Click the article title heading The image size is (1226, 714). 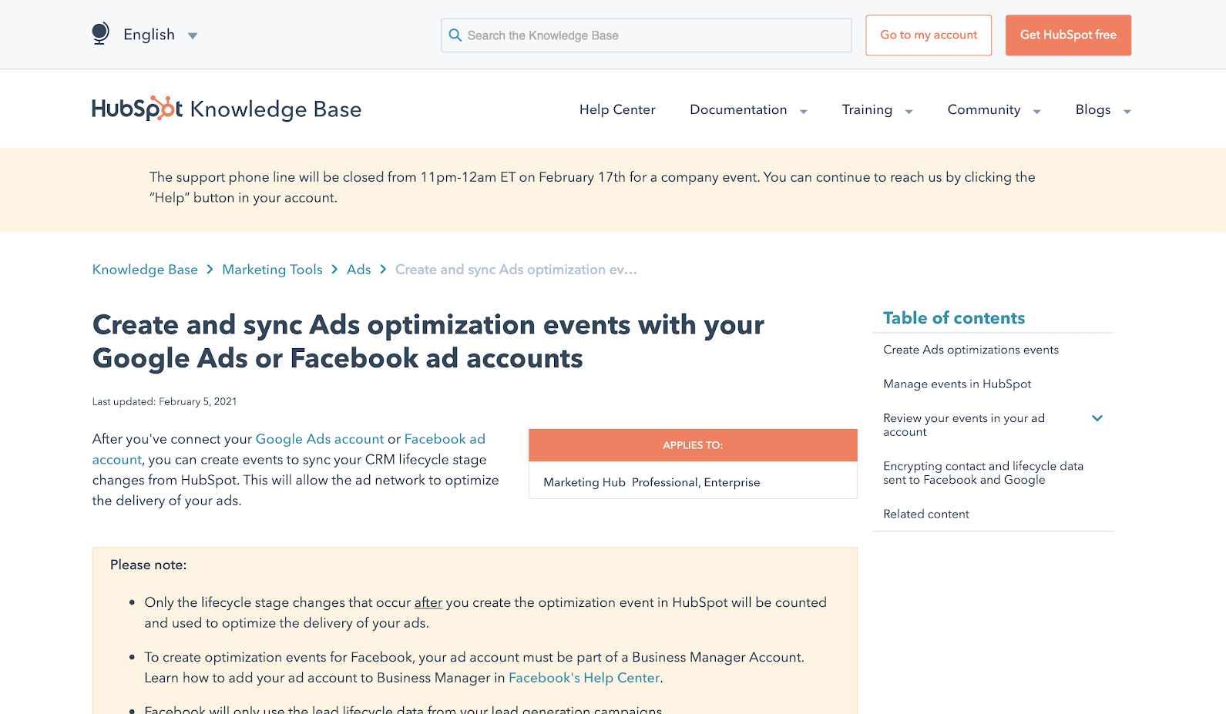click(428, 341)
